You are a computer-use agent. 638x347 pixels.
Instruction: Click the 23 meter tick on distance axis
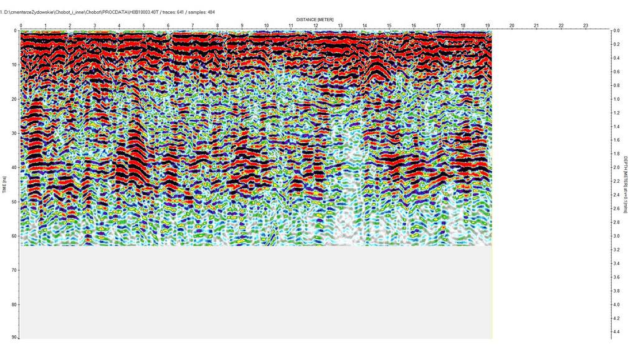[585, 26]
